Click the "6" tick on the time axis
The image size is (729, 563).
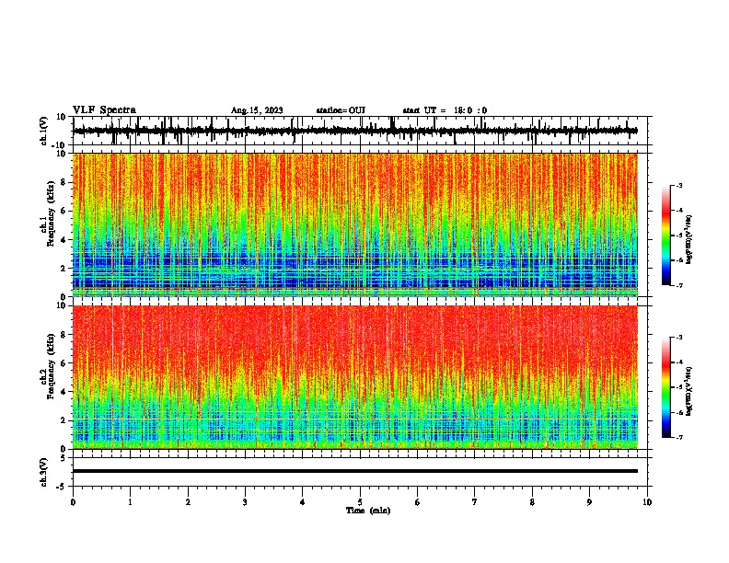point(417,502)
